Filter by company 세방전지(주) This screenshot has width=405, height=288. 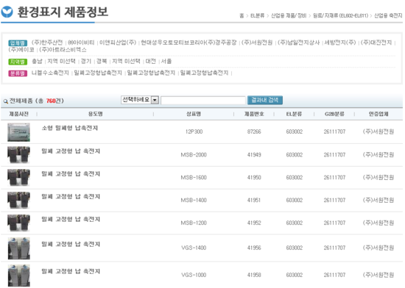(340, 43)
